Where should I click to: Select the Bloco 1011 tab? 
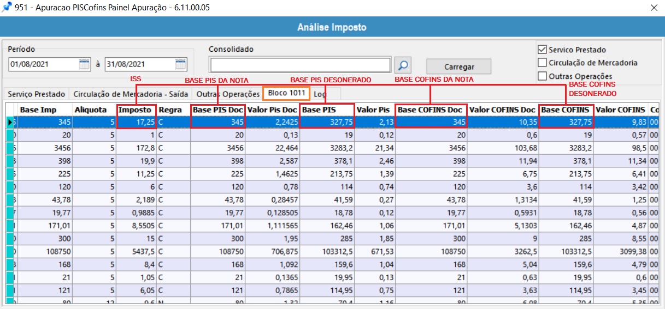pyautogui.click(x=286, y=93)
